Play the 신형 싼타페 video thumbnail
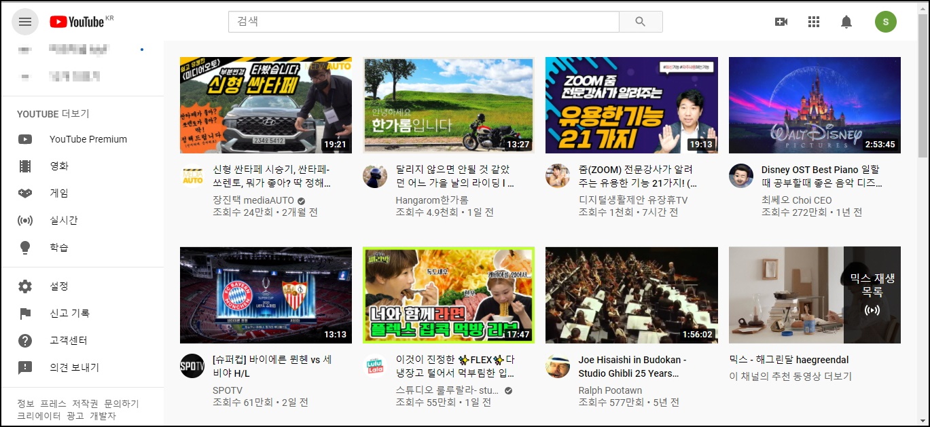The image size is (930, 427). tap(266, 105)
